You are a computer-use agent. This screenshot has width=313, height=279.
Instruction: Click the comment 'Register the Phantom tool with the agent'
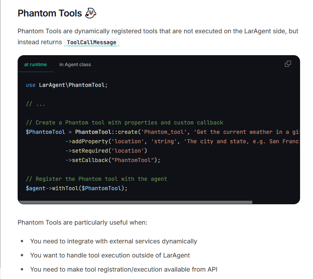[96, 179]
